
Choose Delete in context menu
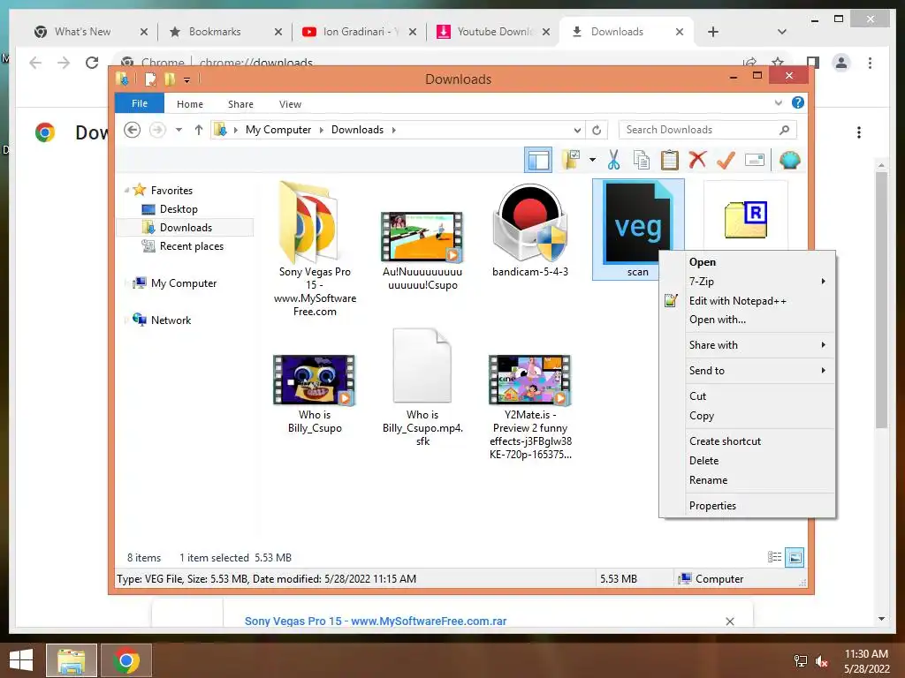[x=747, y=461]
